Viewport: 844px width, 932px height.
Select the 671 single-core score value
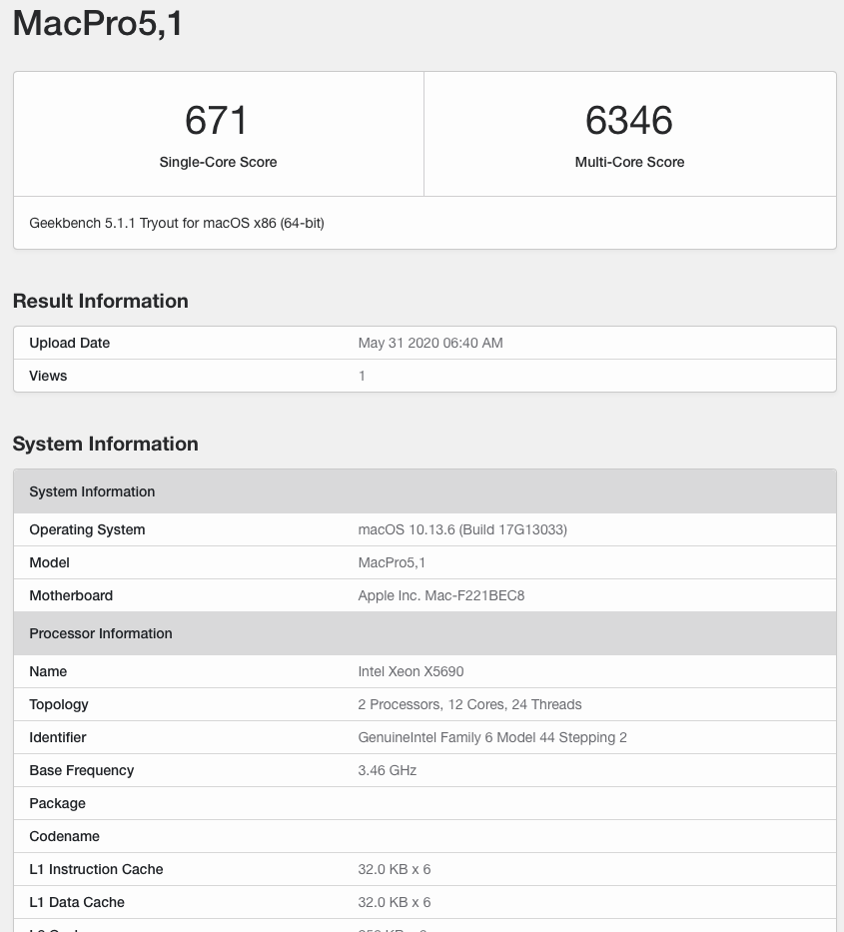pyautogui.click(x=216, y=120)
